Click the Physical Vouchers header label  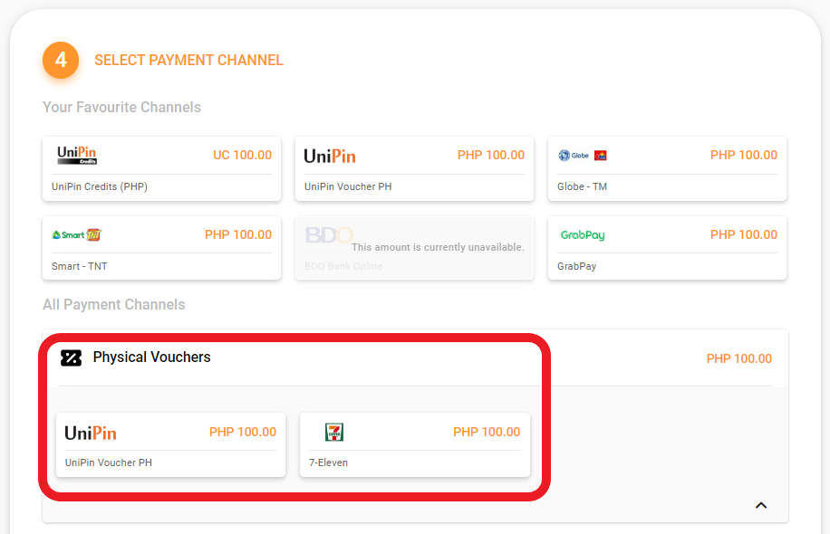click(x=151, y=358)
